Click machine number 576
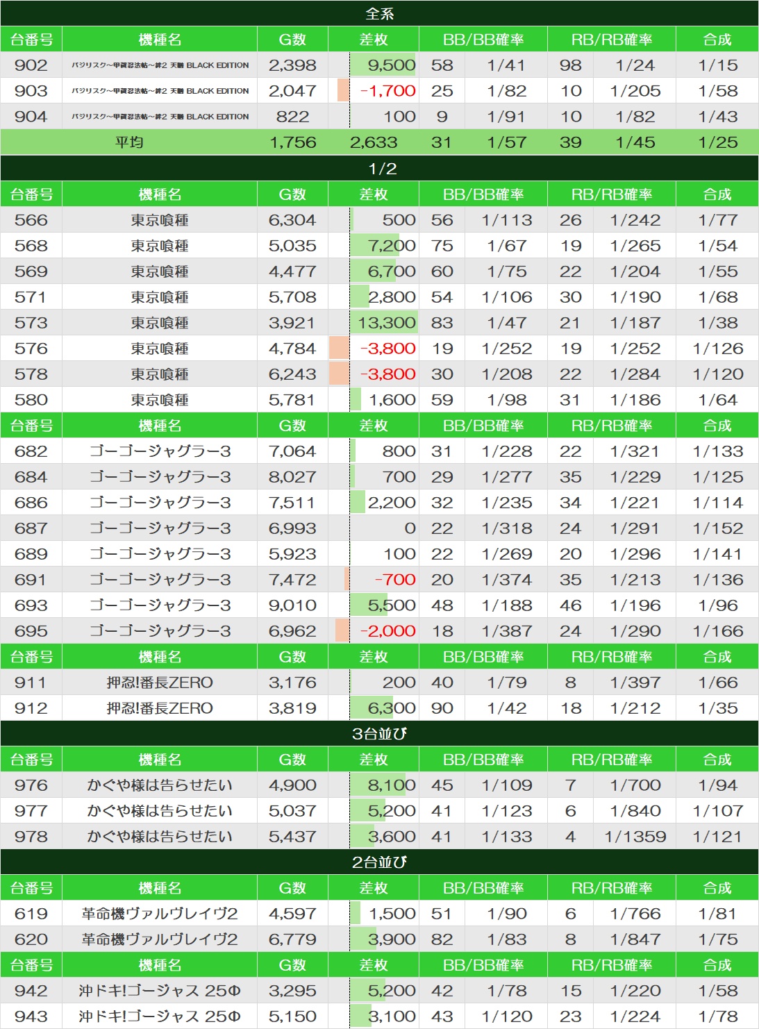This screenshot has height=1029, width=759. click(x=31, y=349)
